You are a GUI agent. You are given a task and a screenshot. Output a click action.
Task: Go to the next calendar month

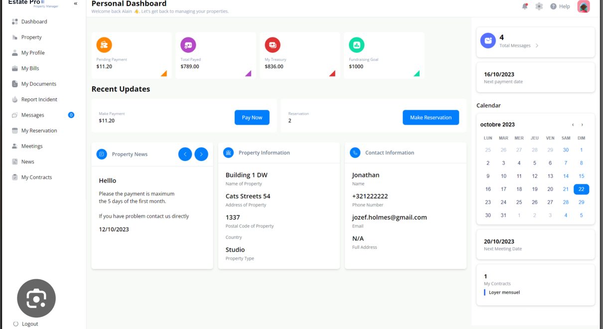tap(582, 125)
